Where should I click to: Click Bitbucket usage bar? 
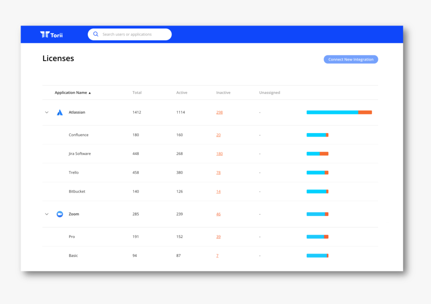pyautogui.click(x=317, y=191)
